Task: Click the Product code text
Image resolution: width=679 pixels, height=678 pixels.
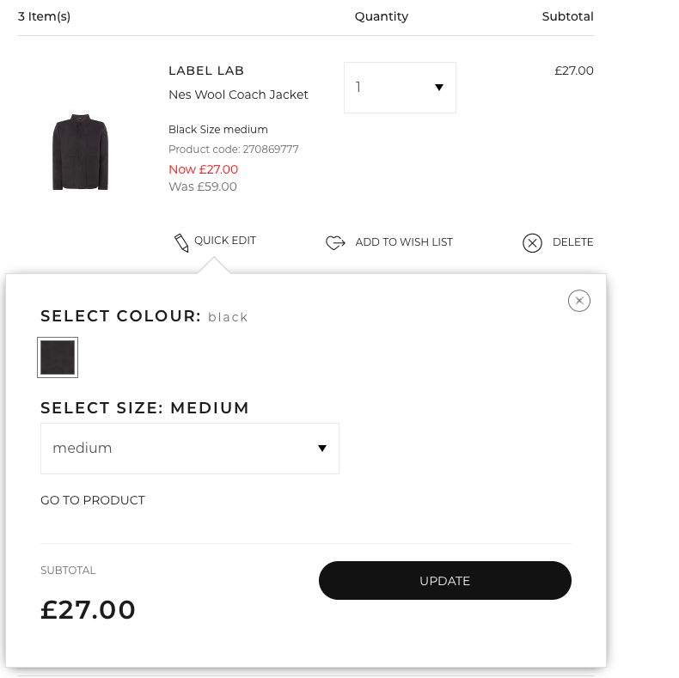Action: pos(234,150)
